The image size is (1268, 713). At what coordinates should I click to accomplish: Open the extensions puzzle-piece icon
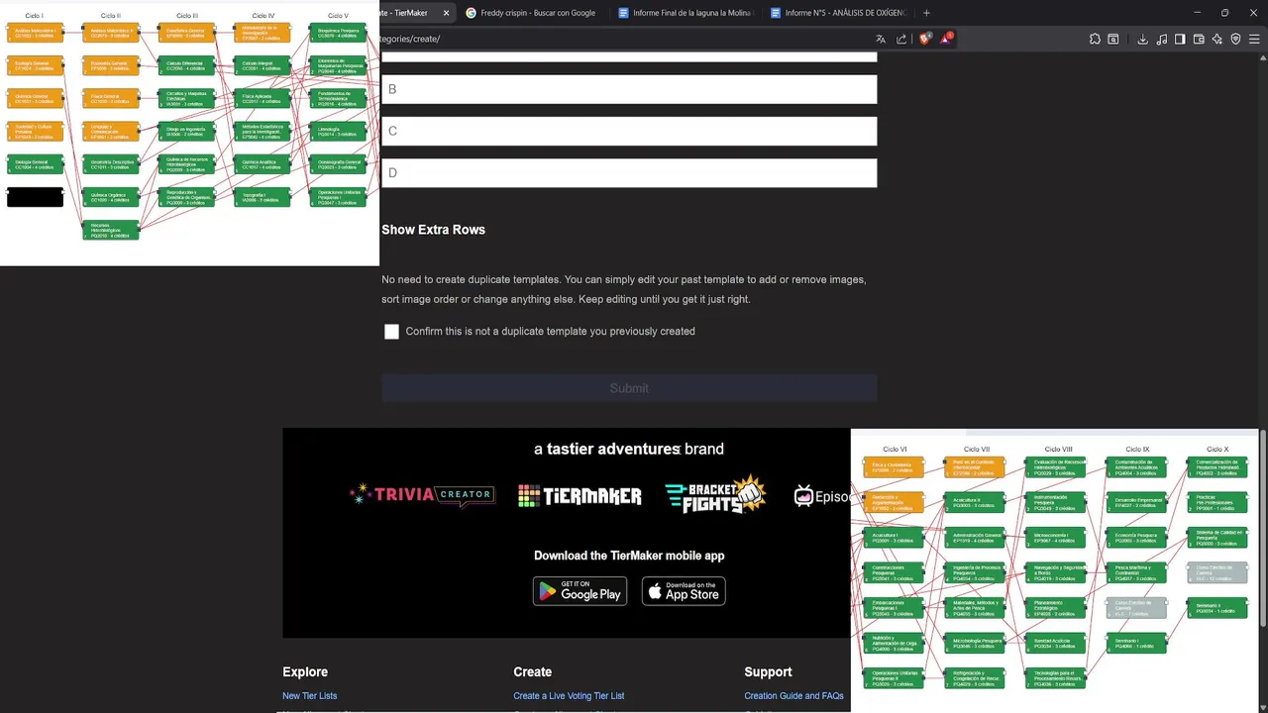click(x=1095, y=39)
